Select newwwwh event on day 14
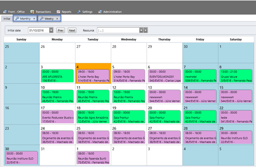The image size is (256, 167). tap(200, 96)
